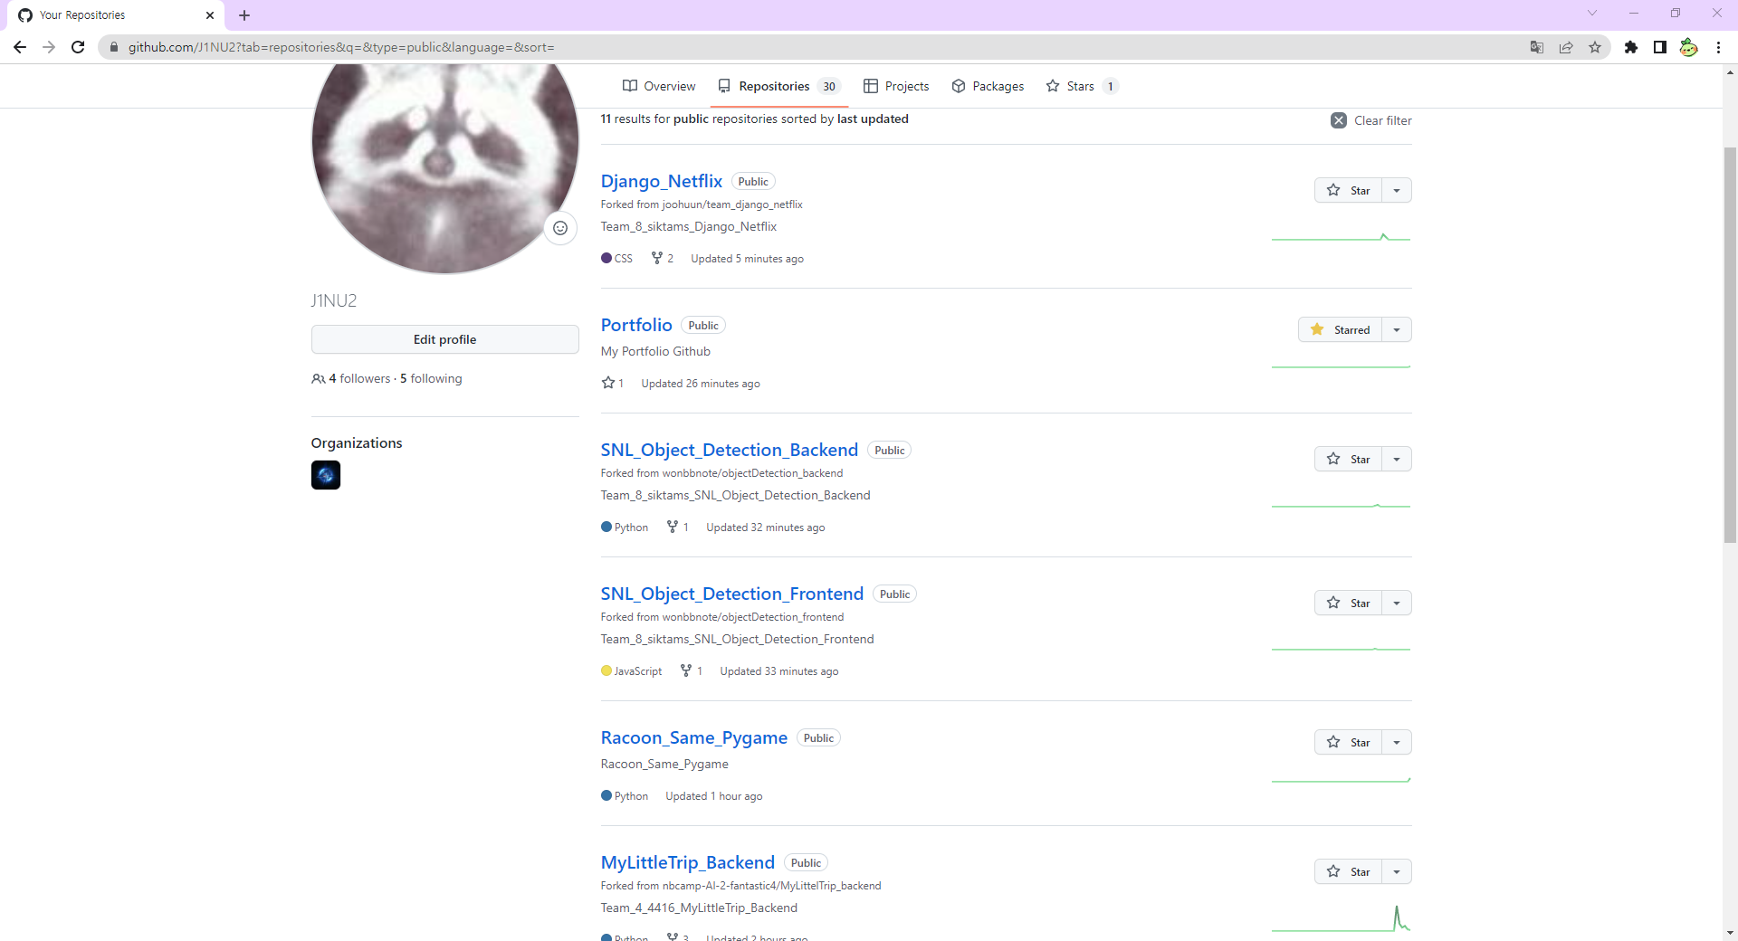
Task: Expand list dropdown beside Racoon_Same_Pygame Star
Action: (1397, 742)
